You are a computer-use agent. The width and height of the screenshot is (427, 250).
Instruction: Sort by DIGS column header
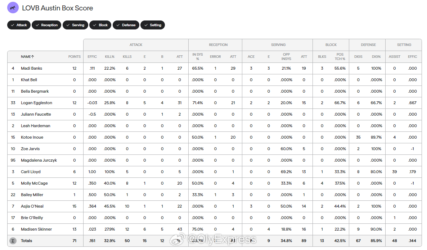[x=358, y=56]
